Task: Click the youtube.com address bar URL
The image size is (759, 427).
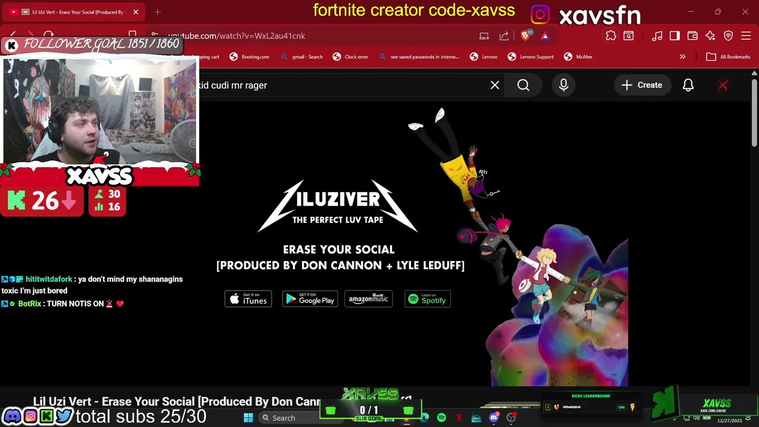Action: point(237,36)
